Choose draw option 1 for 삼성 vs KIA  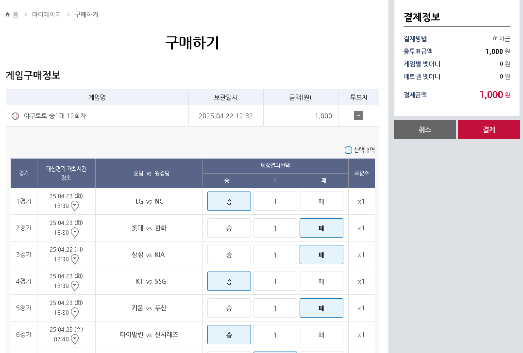(275, 254)
